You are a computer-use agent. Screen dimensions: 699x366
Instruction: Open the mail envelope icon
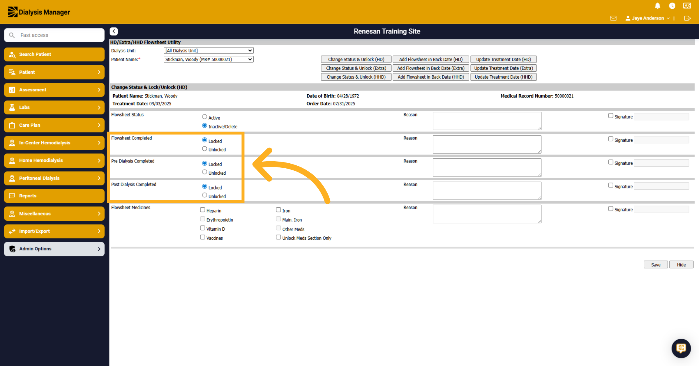[613, 18]
